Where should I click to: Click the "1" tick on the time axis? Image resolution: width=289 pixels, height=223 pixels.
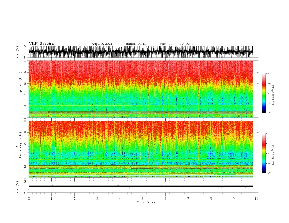pos(51,199)
